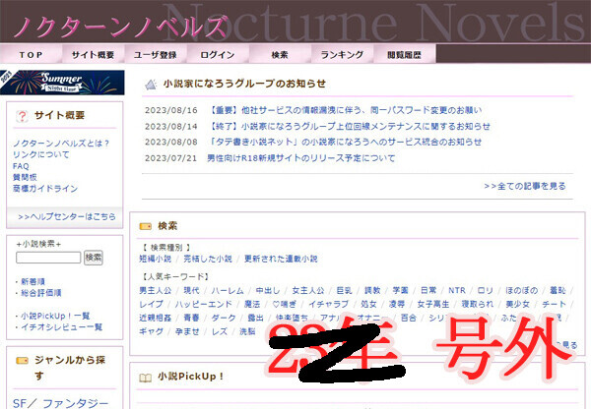The image size is (591, 409).
Task: Select the 女子高生 keyword
Action: (433, 304)
